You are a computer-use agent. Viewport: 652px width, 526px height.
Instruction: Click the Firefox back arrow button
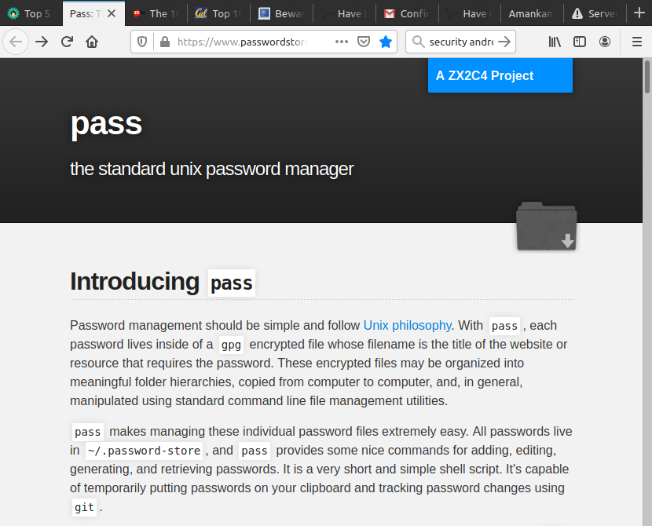[15, 42]
